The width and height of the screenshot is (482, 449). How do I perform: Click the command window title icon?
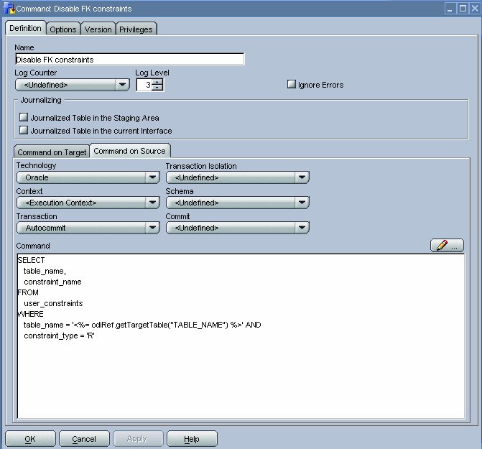click(x=9, y=9)
